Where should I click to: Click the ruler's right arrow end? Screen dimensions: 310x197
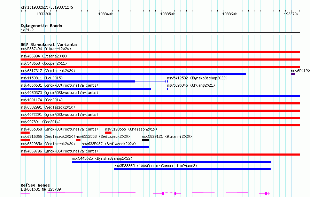pos(299,11)
